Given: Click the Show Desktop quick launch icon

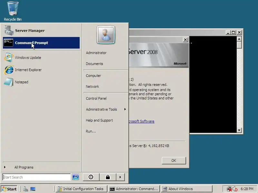Looking at the screenshot, I should 33,189.
